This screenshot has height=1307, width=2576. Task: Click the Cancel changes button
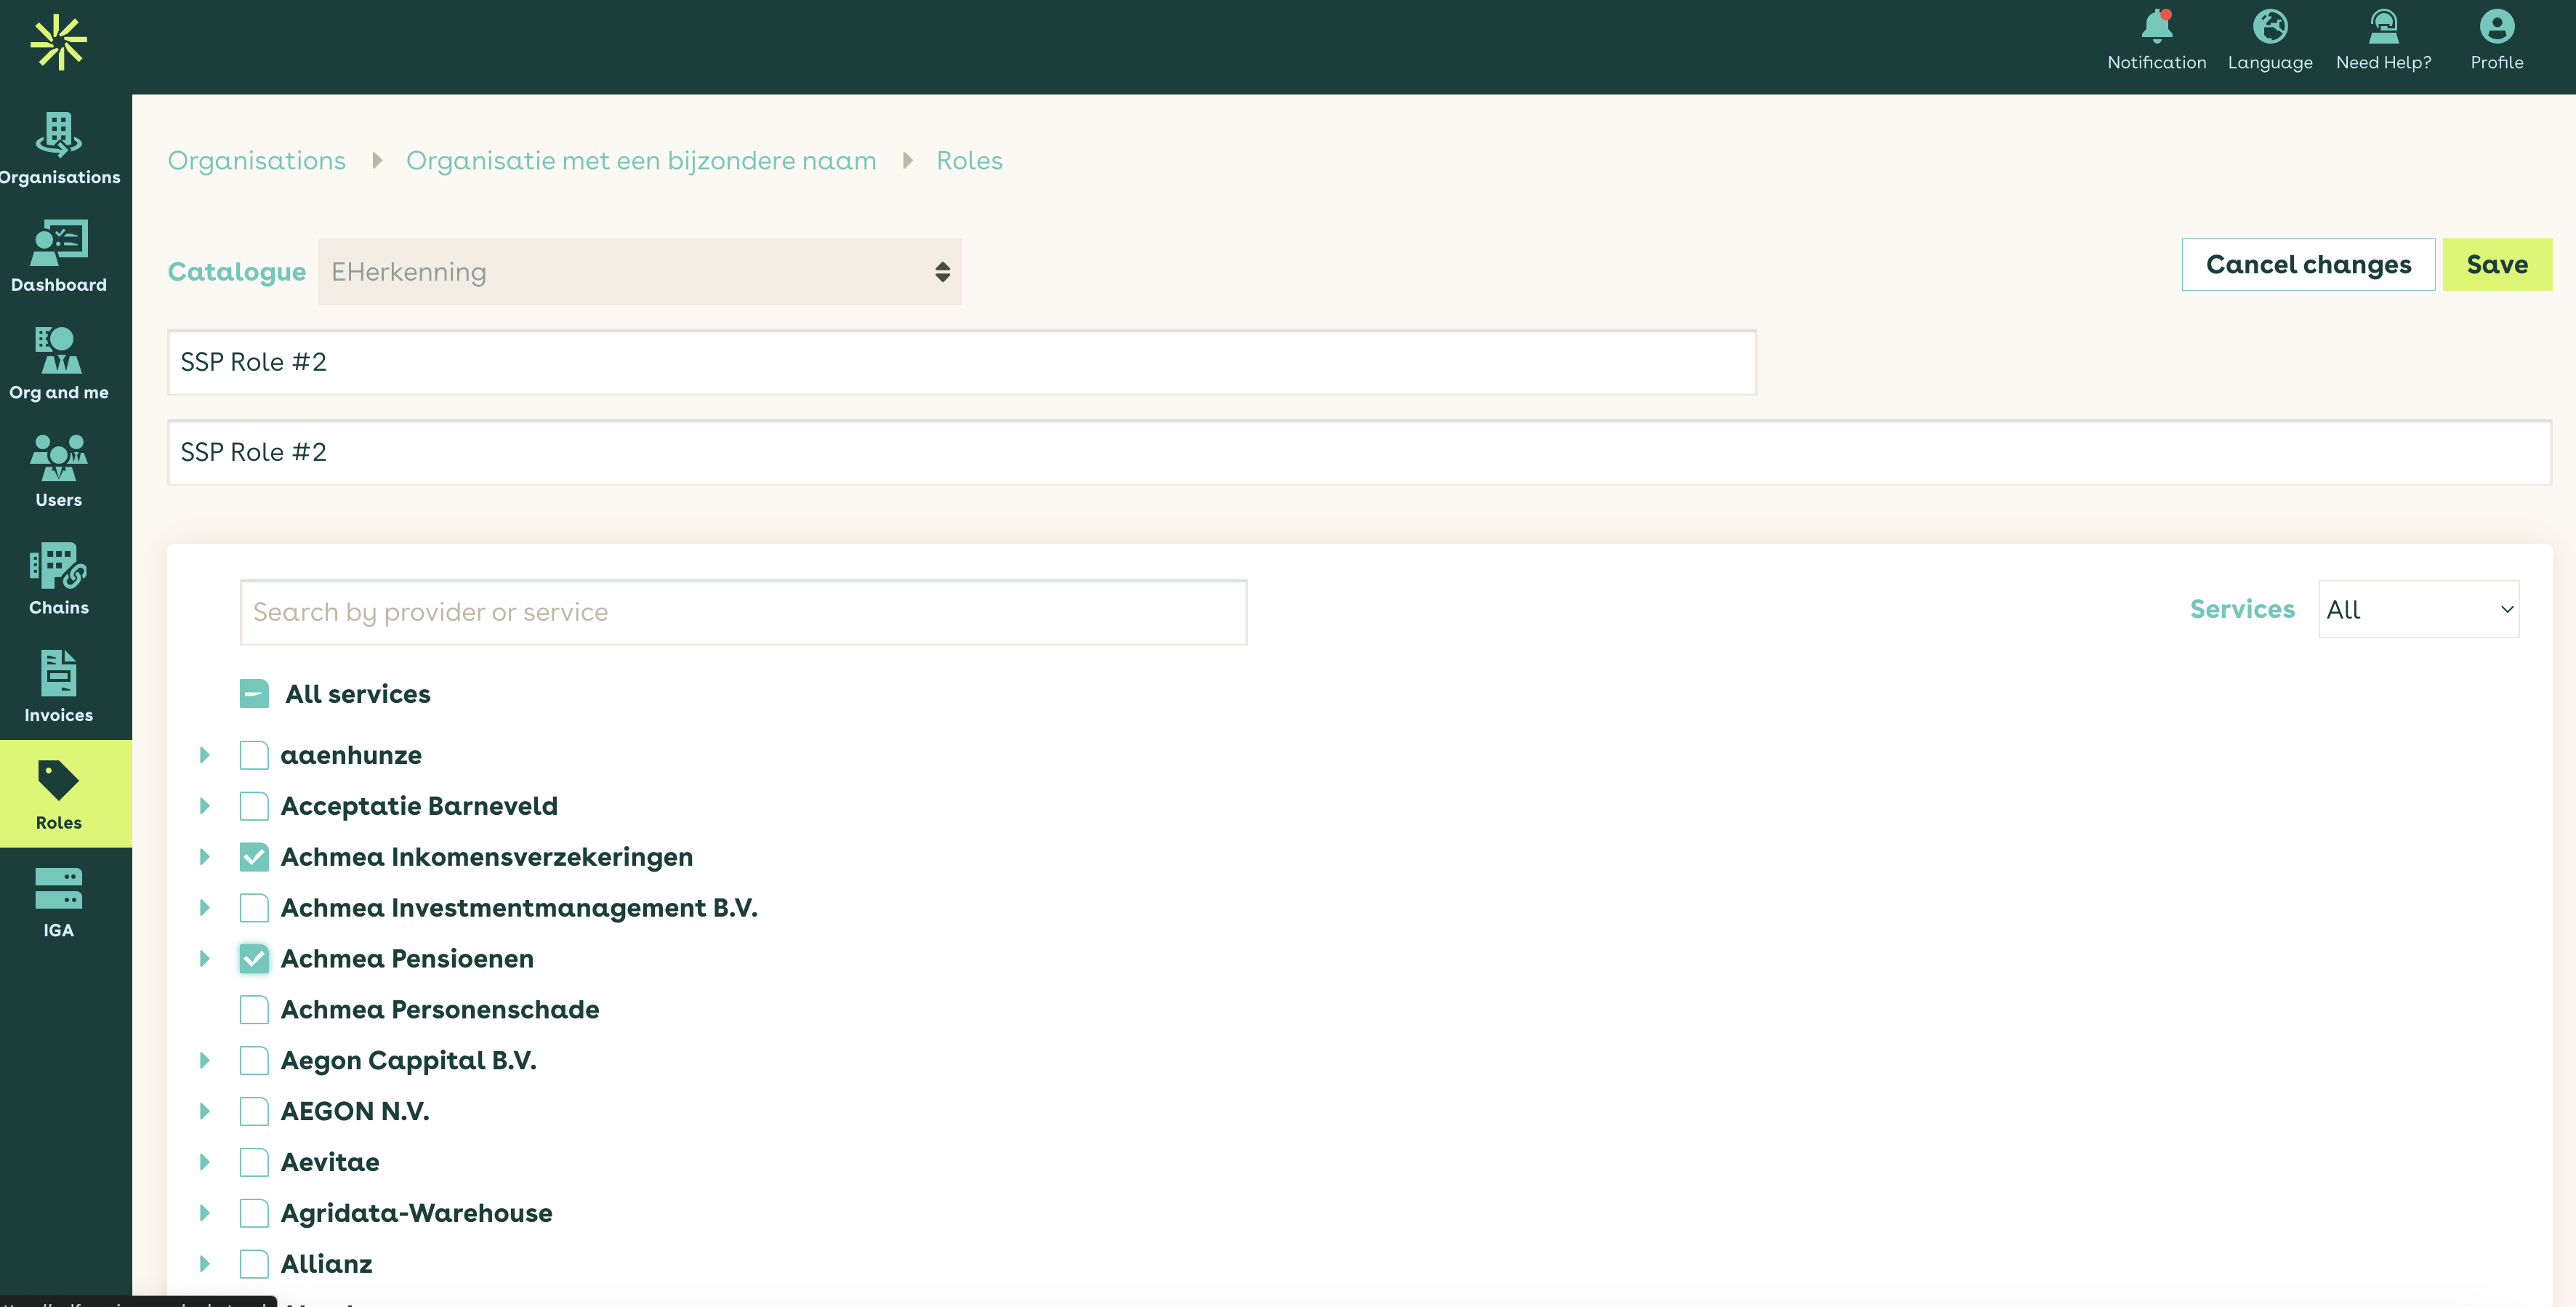[2309, 263]
